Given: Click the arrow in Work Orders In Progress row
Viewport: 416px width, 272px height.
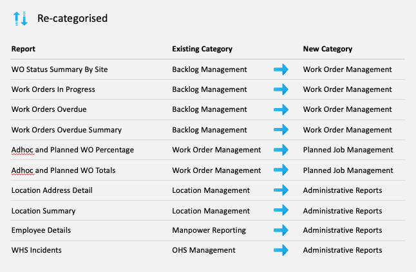Looking at the screenshot, I should click(x=281, y=89).
